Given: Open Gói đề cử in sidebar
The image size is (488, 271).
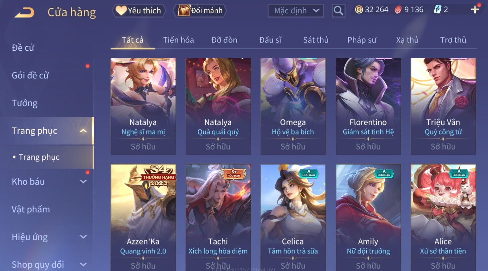Looking at the screenshot, I should [x=30, y=75].
